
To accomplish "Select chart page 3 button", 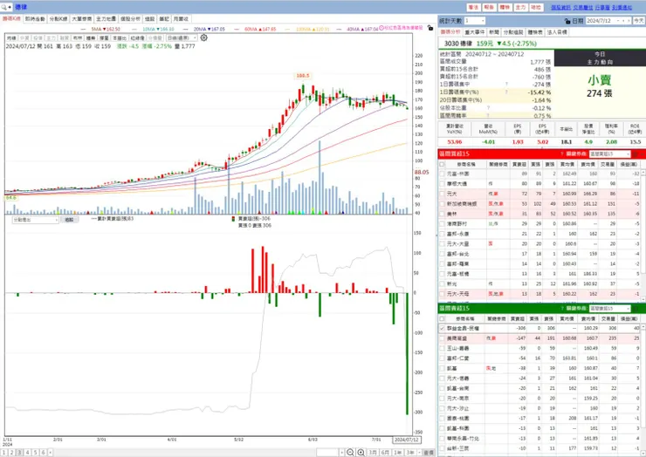I will click(19, 453).
